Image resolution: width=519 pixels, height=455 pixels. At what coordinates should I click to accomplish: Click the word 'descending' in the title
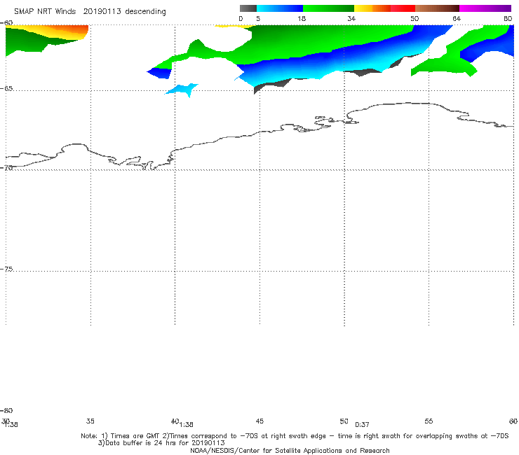point(145,12)
